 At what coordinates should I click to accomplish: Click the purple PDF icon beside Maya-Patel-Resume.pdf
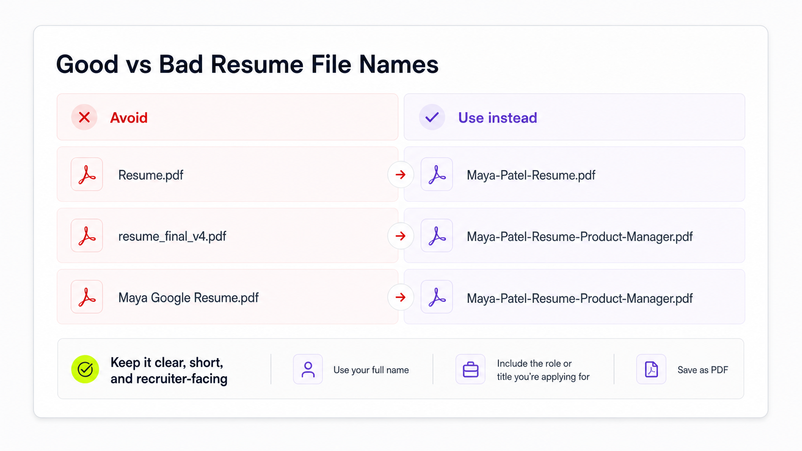pyautogui.click(x=437, y=174)
